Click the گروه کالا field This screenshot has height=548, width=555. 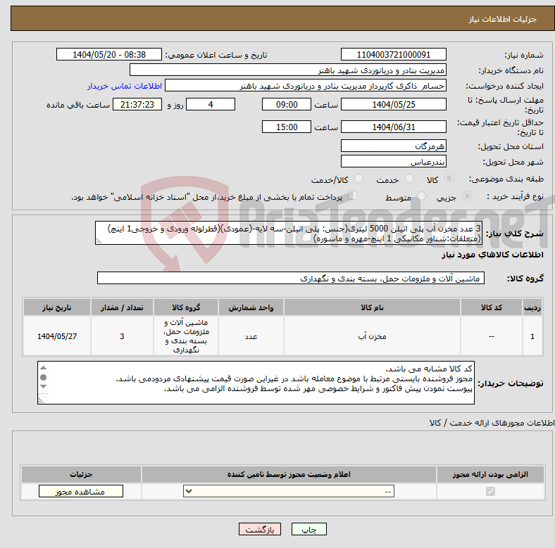(x=291, y=278)
